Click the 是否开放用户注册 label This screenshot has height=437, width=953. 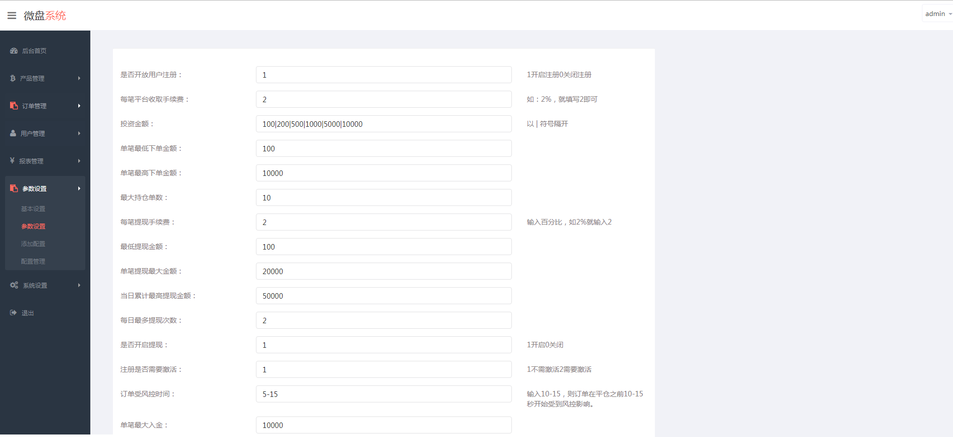tap(152, 75)
